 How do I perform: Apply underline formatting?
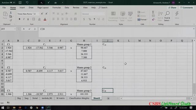[28, 19]
